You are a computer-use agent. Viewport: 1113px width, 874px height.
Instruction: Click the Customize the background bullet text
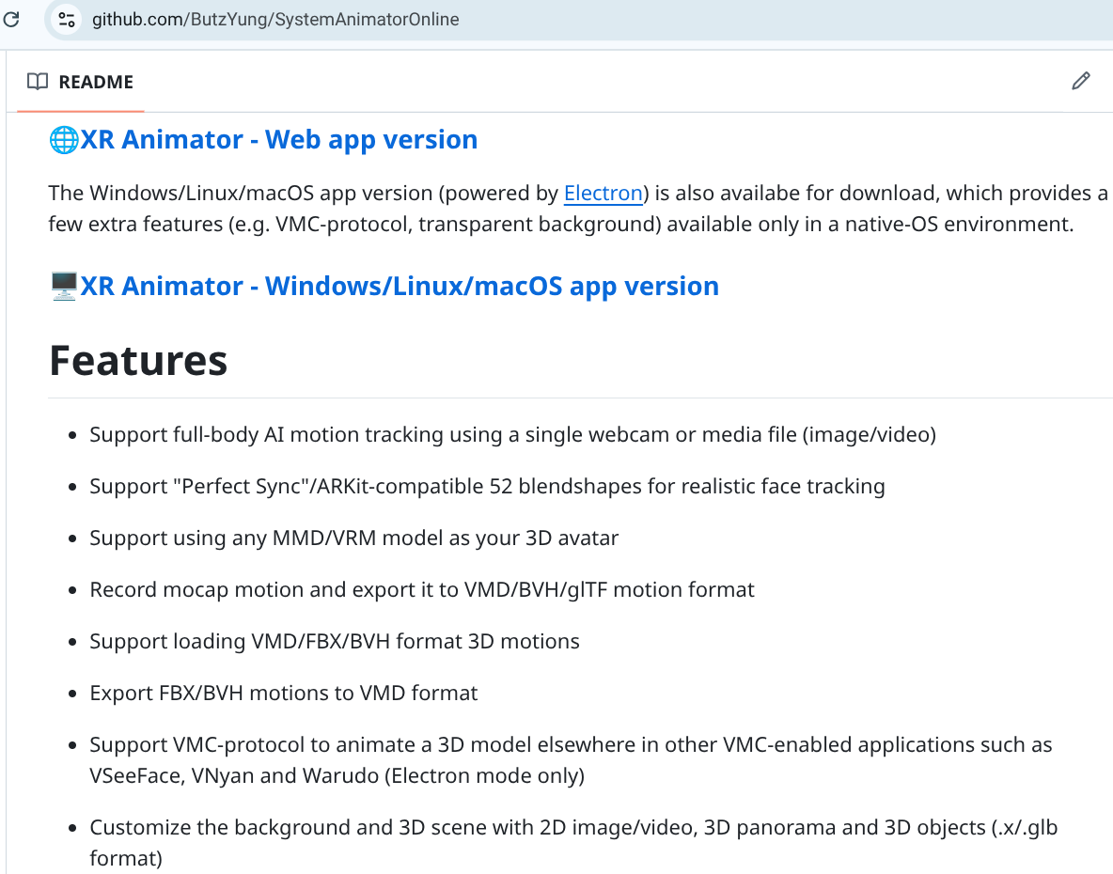573,828
